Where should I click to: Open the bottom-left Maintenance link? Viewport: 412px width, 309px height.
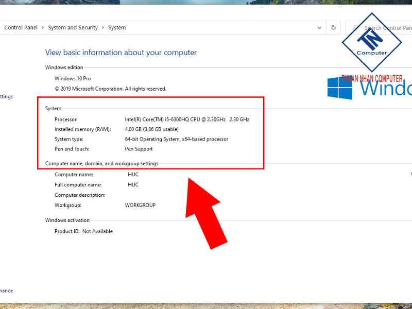pyautogui.click(x=6, y=291)
